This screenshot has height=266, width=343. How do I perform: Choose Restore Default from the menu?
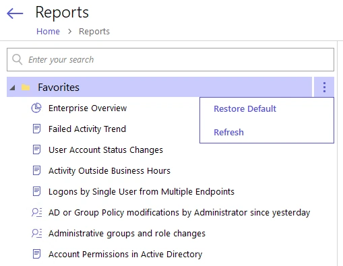click(245, 108)
